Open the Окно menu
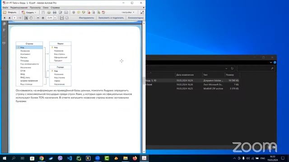This screenshot has height=162, width=289. click(x=46, y=8)
